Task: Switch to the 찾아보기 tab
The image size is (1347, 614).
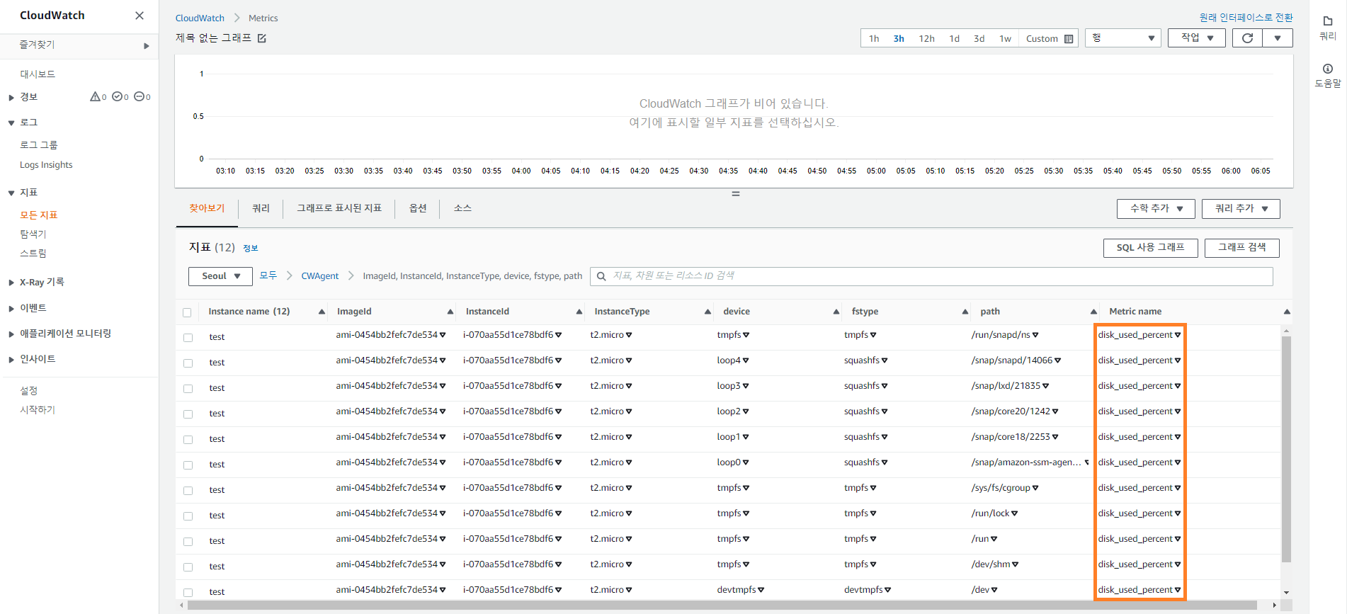Action: (x=207, y=208)
